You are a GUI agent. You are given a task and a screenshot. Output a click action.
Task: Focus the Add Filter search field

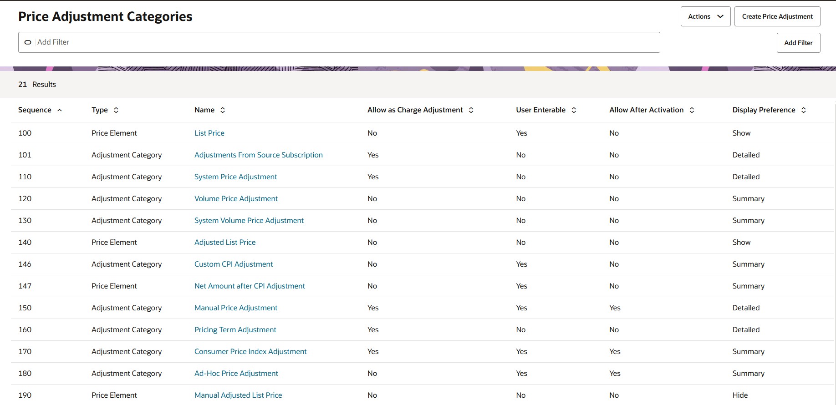[x=339, y=42]
